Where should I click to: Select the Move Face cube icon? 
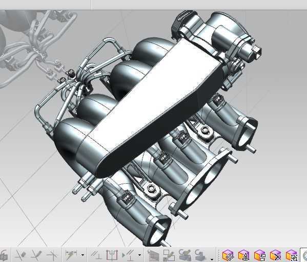[x=228, y=255]
